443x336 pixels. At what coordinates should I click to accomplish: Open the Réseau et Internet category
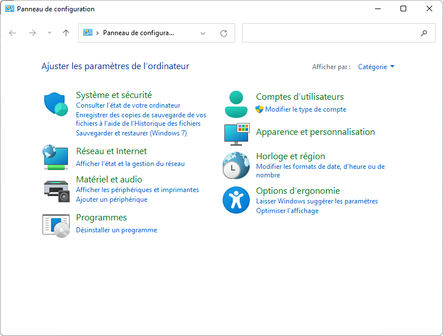click(111, 151)
